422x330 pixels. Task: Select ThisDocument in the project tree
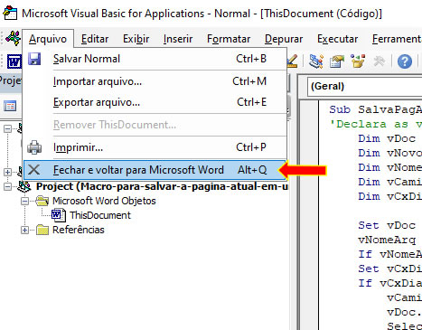100,215
